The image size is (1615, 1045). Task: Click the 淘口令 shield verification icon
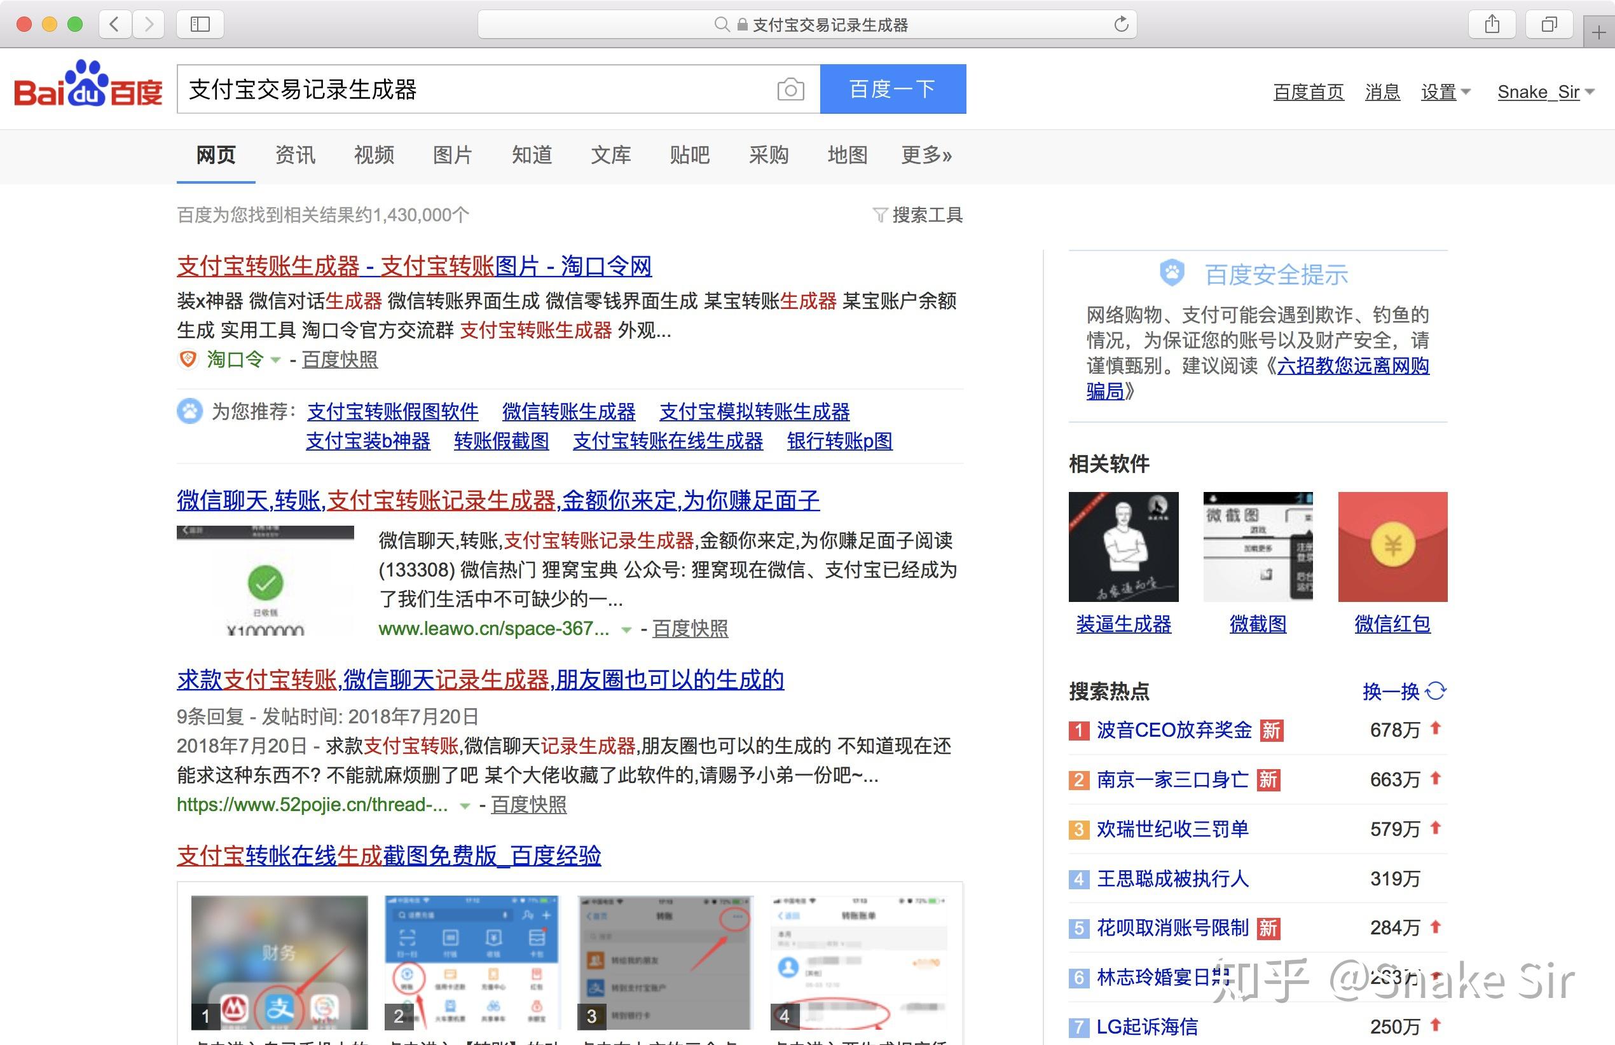(x=188, y=359)
